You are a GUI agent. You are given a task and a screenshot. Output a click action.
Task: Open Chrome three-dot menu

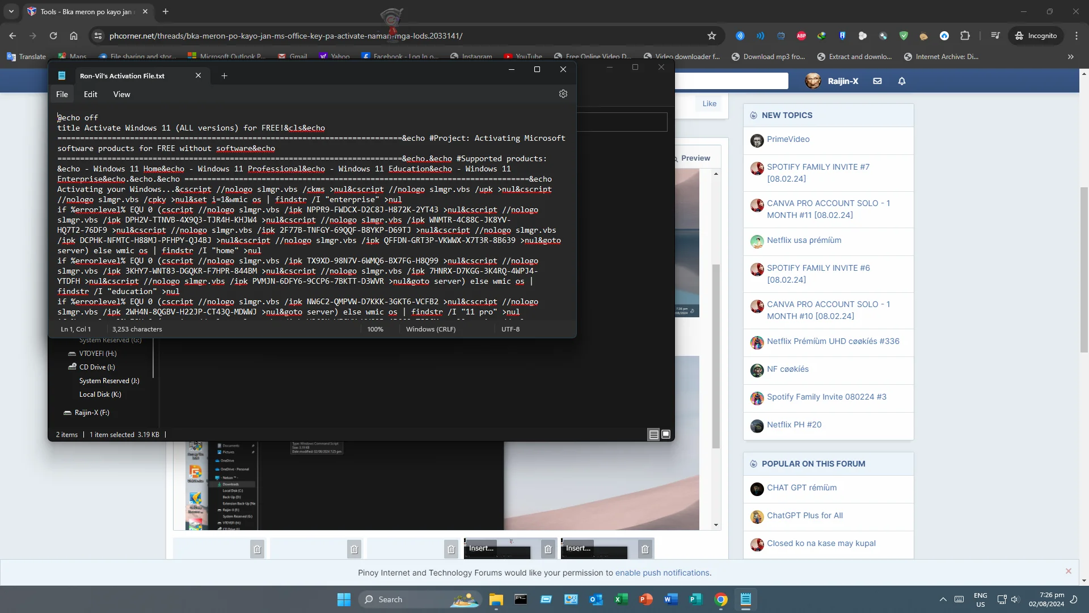pyautogui.click(x=1076, y=36)
